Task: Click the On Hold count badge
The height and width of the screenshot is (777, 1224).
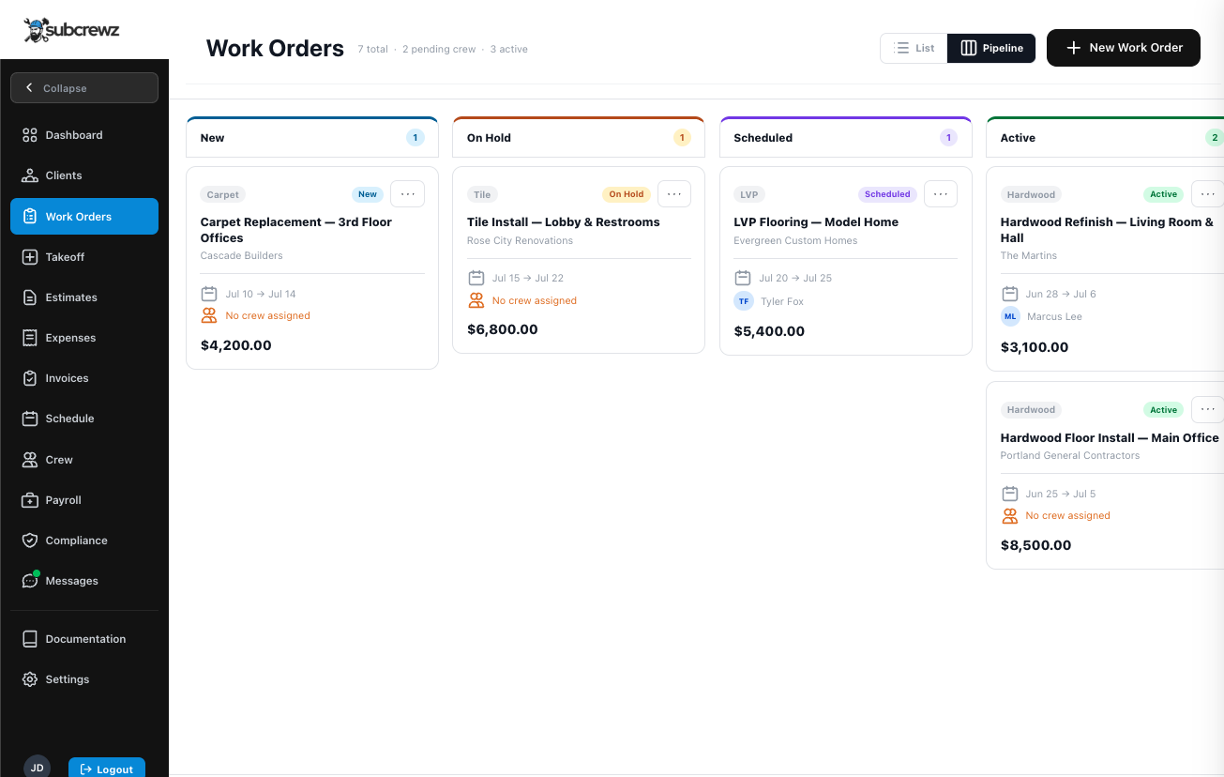Action: [682, 138]
